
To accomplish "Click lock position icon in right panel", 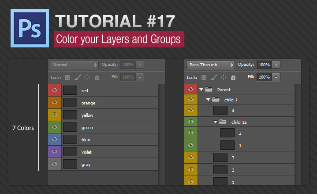I will (x=223, y=77).
